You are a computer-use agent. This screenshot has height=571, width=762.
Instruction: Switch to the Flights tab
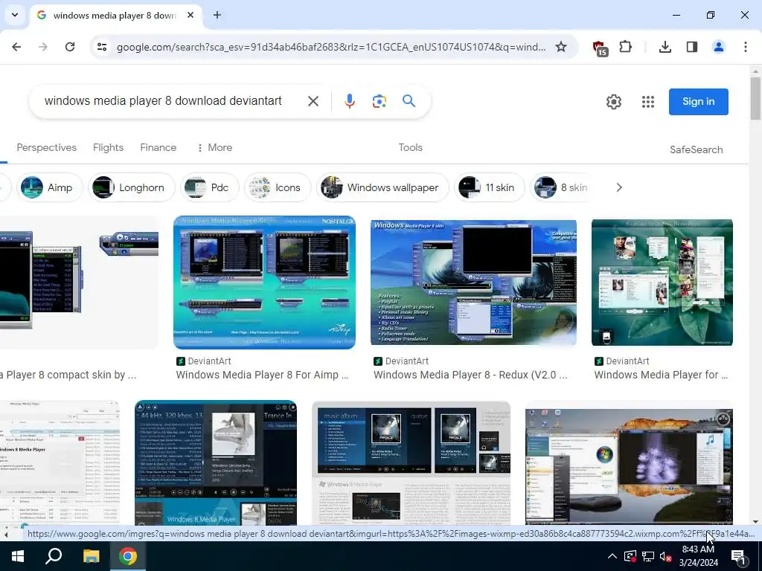[109, 148]
